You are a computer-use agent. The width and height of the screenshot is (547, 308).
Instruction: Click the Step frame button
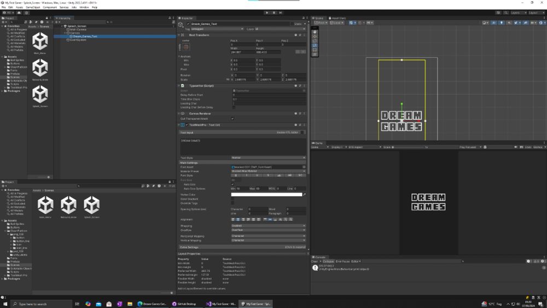point(281,13)
